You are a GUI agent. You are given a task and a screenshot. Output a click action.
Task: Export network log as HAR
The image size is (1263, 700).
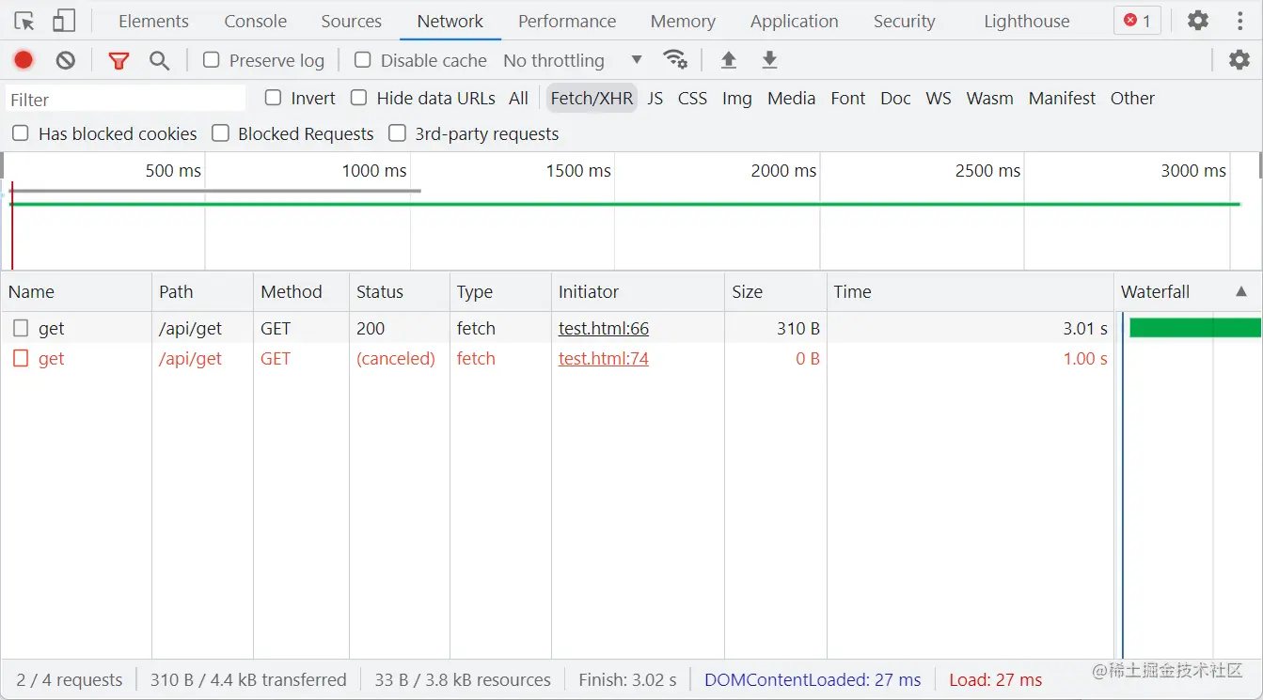[x=769, y=59]
